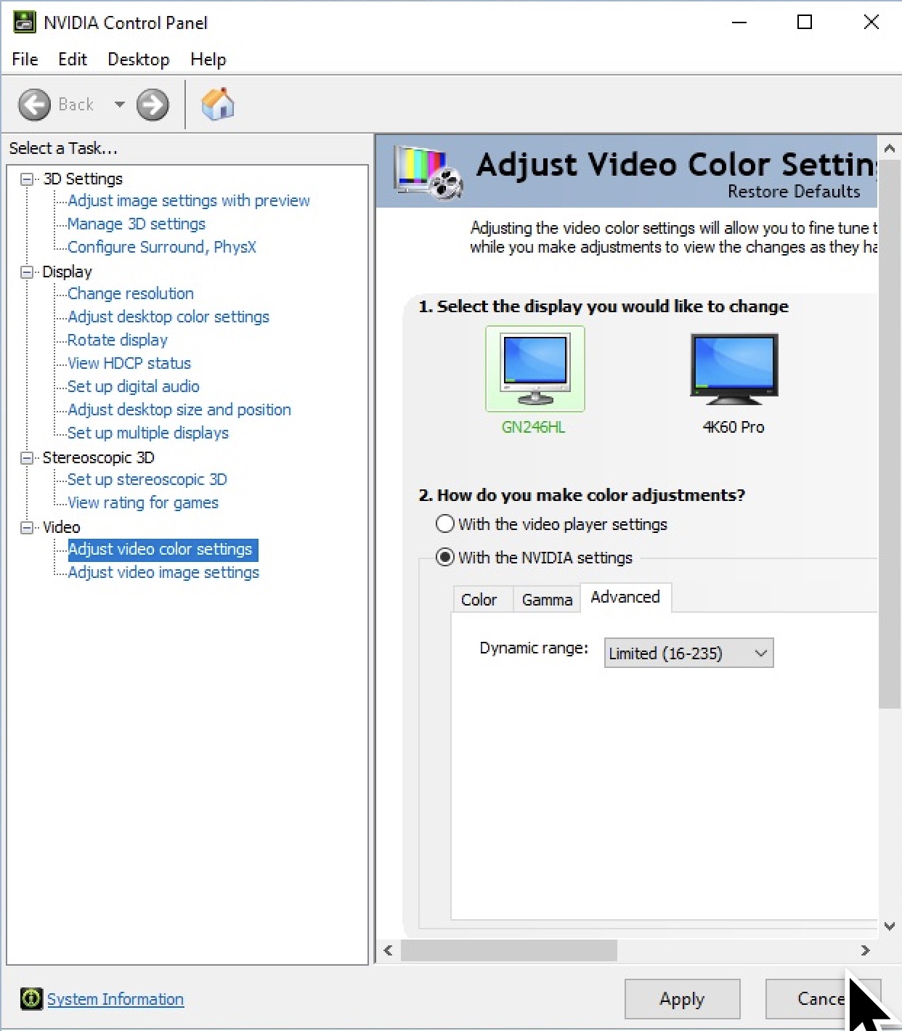Collapse the Stereoscopic 3D tree node

pos(27,458)
